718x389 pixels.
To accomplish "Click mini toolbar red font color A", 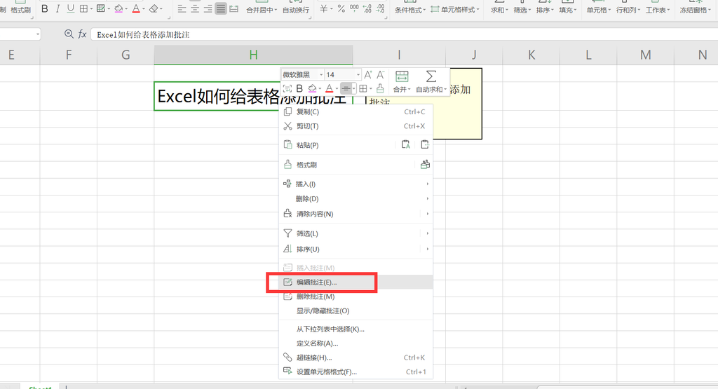I will (x=330, y=88).
